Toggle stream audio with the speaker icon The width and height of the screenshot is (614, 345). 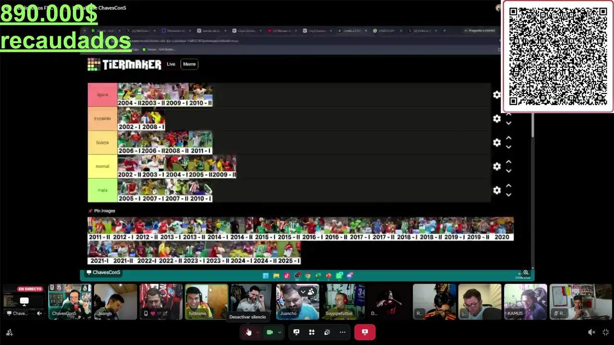pyautogui.click(x=591, y=332)
